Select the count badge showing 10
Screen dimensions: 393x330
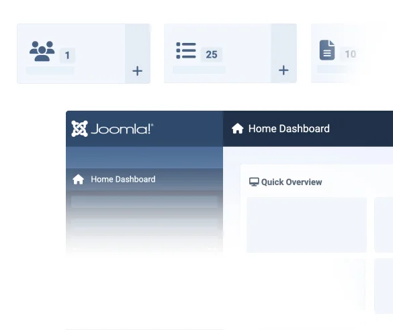[350, 54]
